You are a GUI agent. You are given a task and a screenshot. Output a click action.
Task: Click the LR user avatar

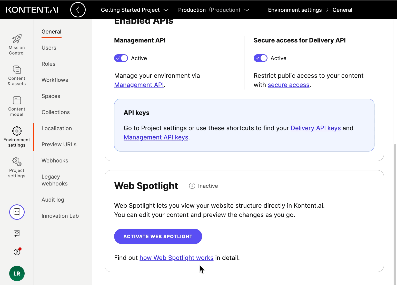click(x=17, y=273)
